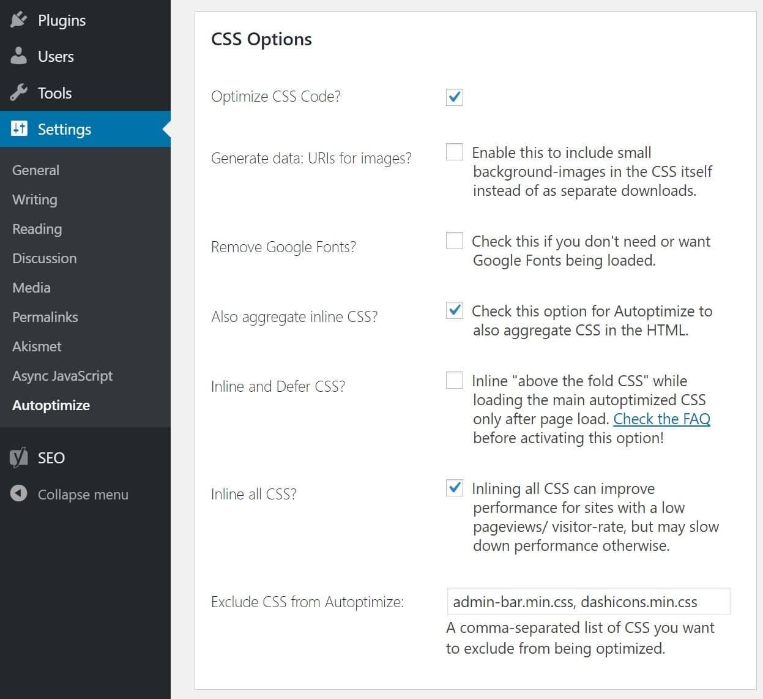Image resolution: width=763 pixels, height=699 pixels.
Task: Open Async JavaScript settings
Action: tap(62, 376)
